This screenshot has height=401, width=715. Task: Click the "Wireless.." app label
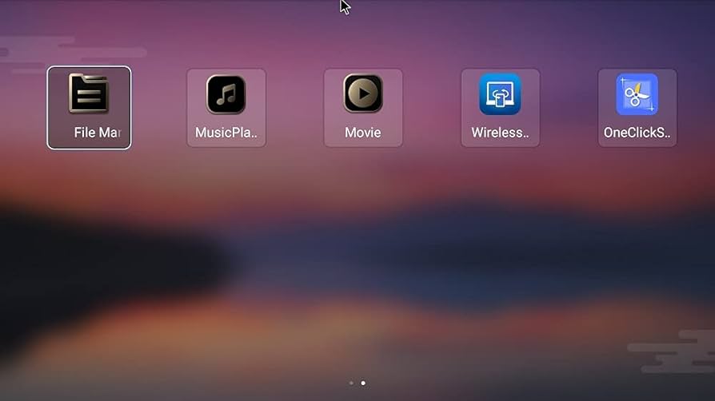(500, 133)
